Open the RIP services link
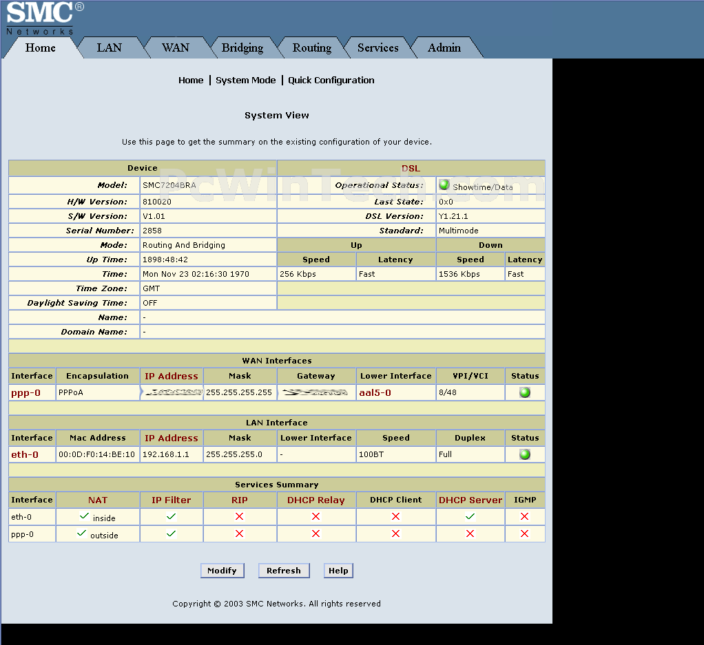 (x=239, y=500)
